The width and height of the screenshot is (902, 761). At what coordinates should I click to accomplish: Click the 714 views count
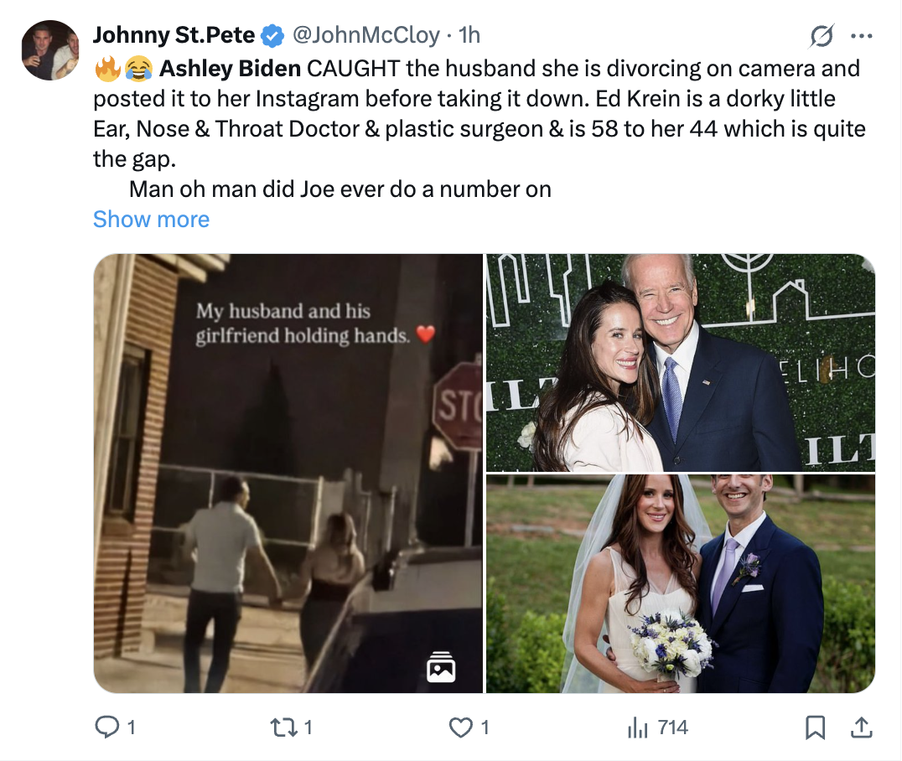coord(672,727)
